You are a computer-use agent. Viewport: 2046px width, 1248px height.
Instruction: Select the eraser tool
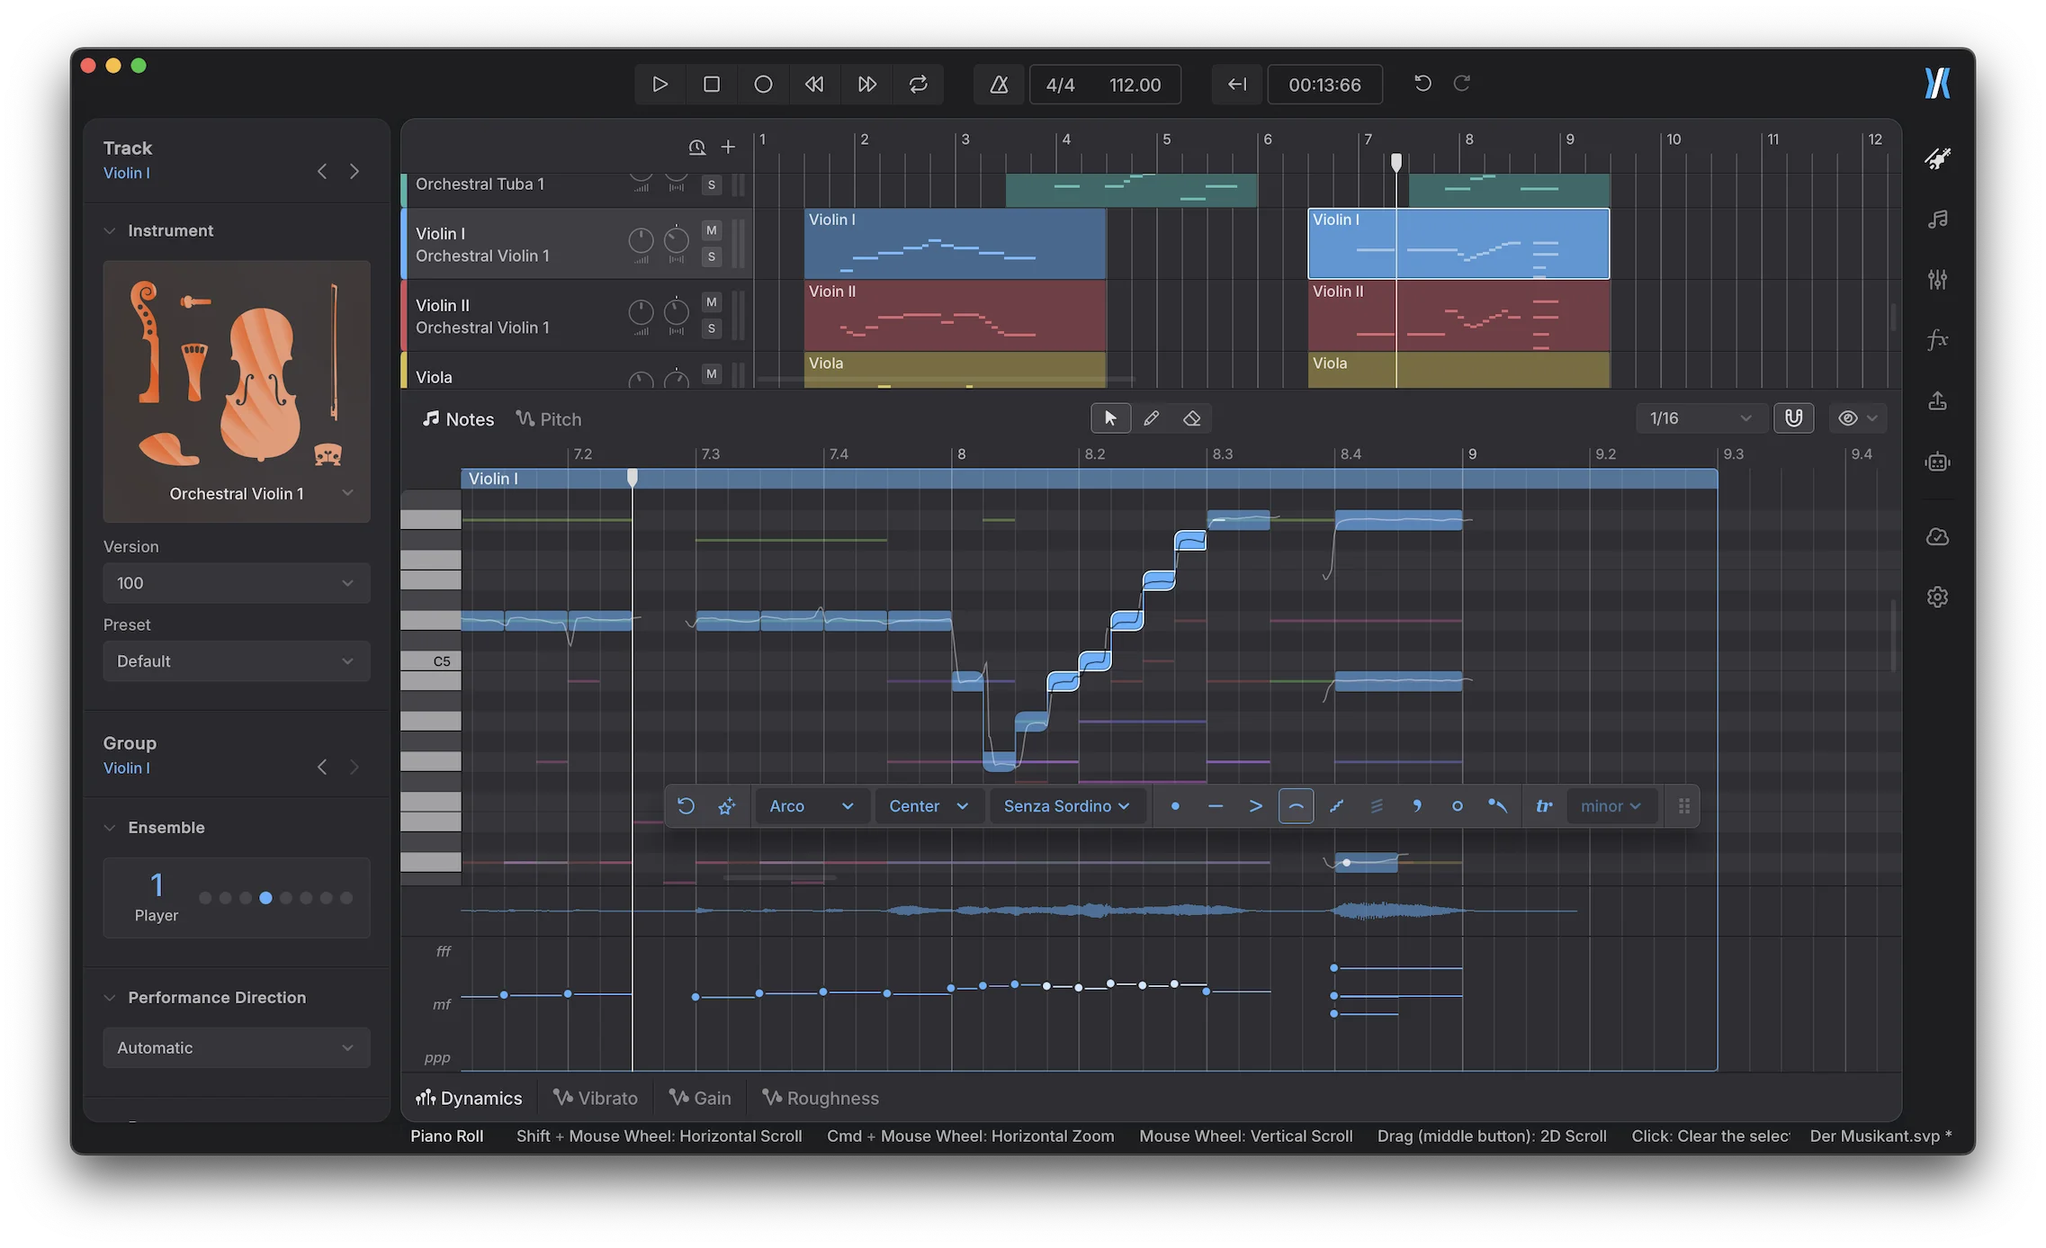click(x=1191, y=418)
